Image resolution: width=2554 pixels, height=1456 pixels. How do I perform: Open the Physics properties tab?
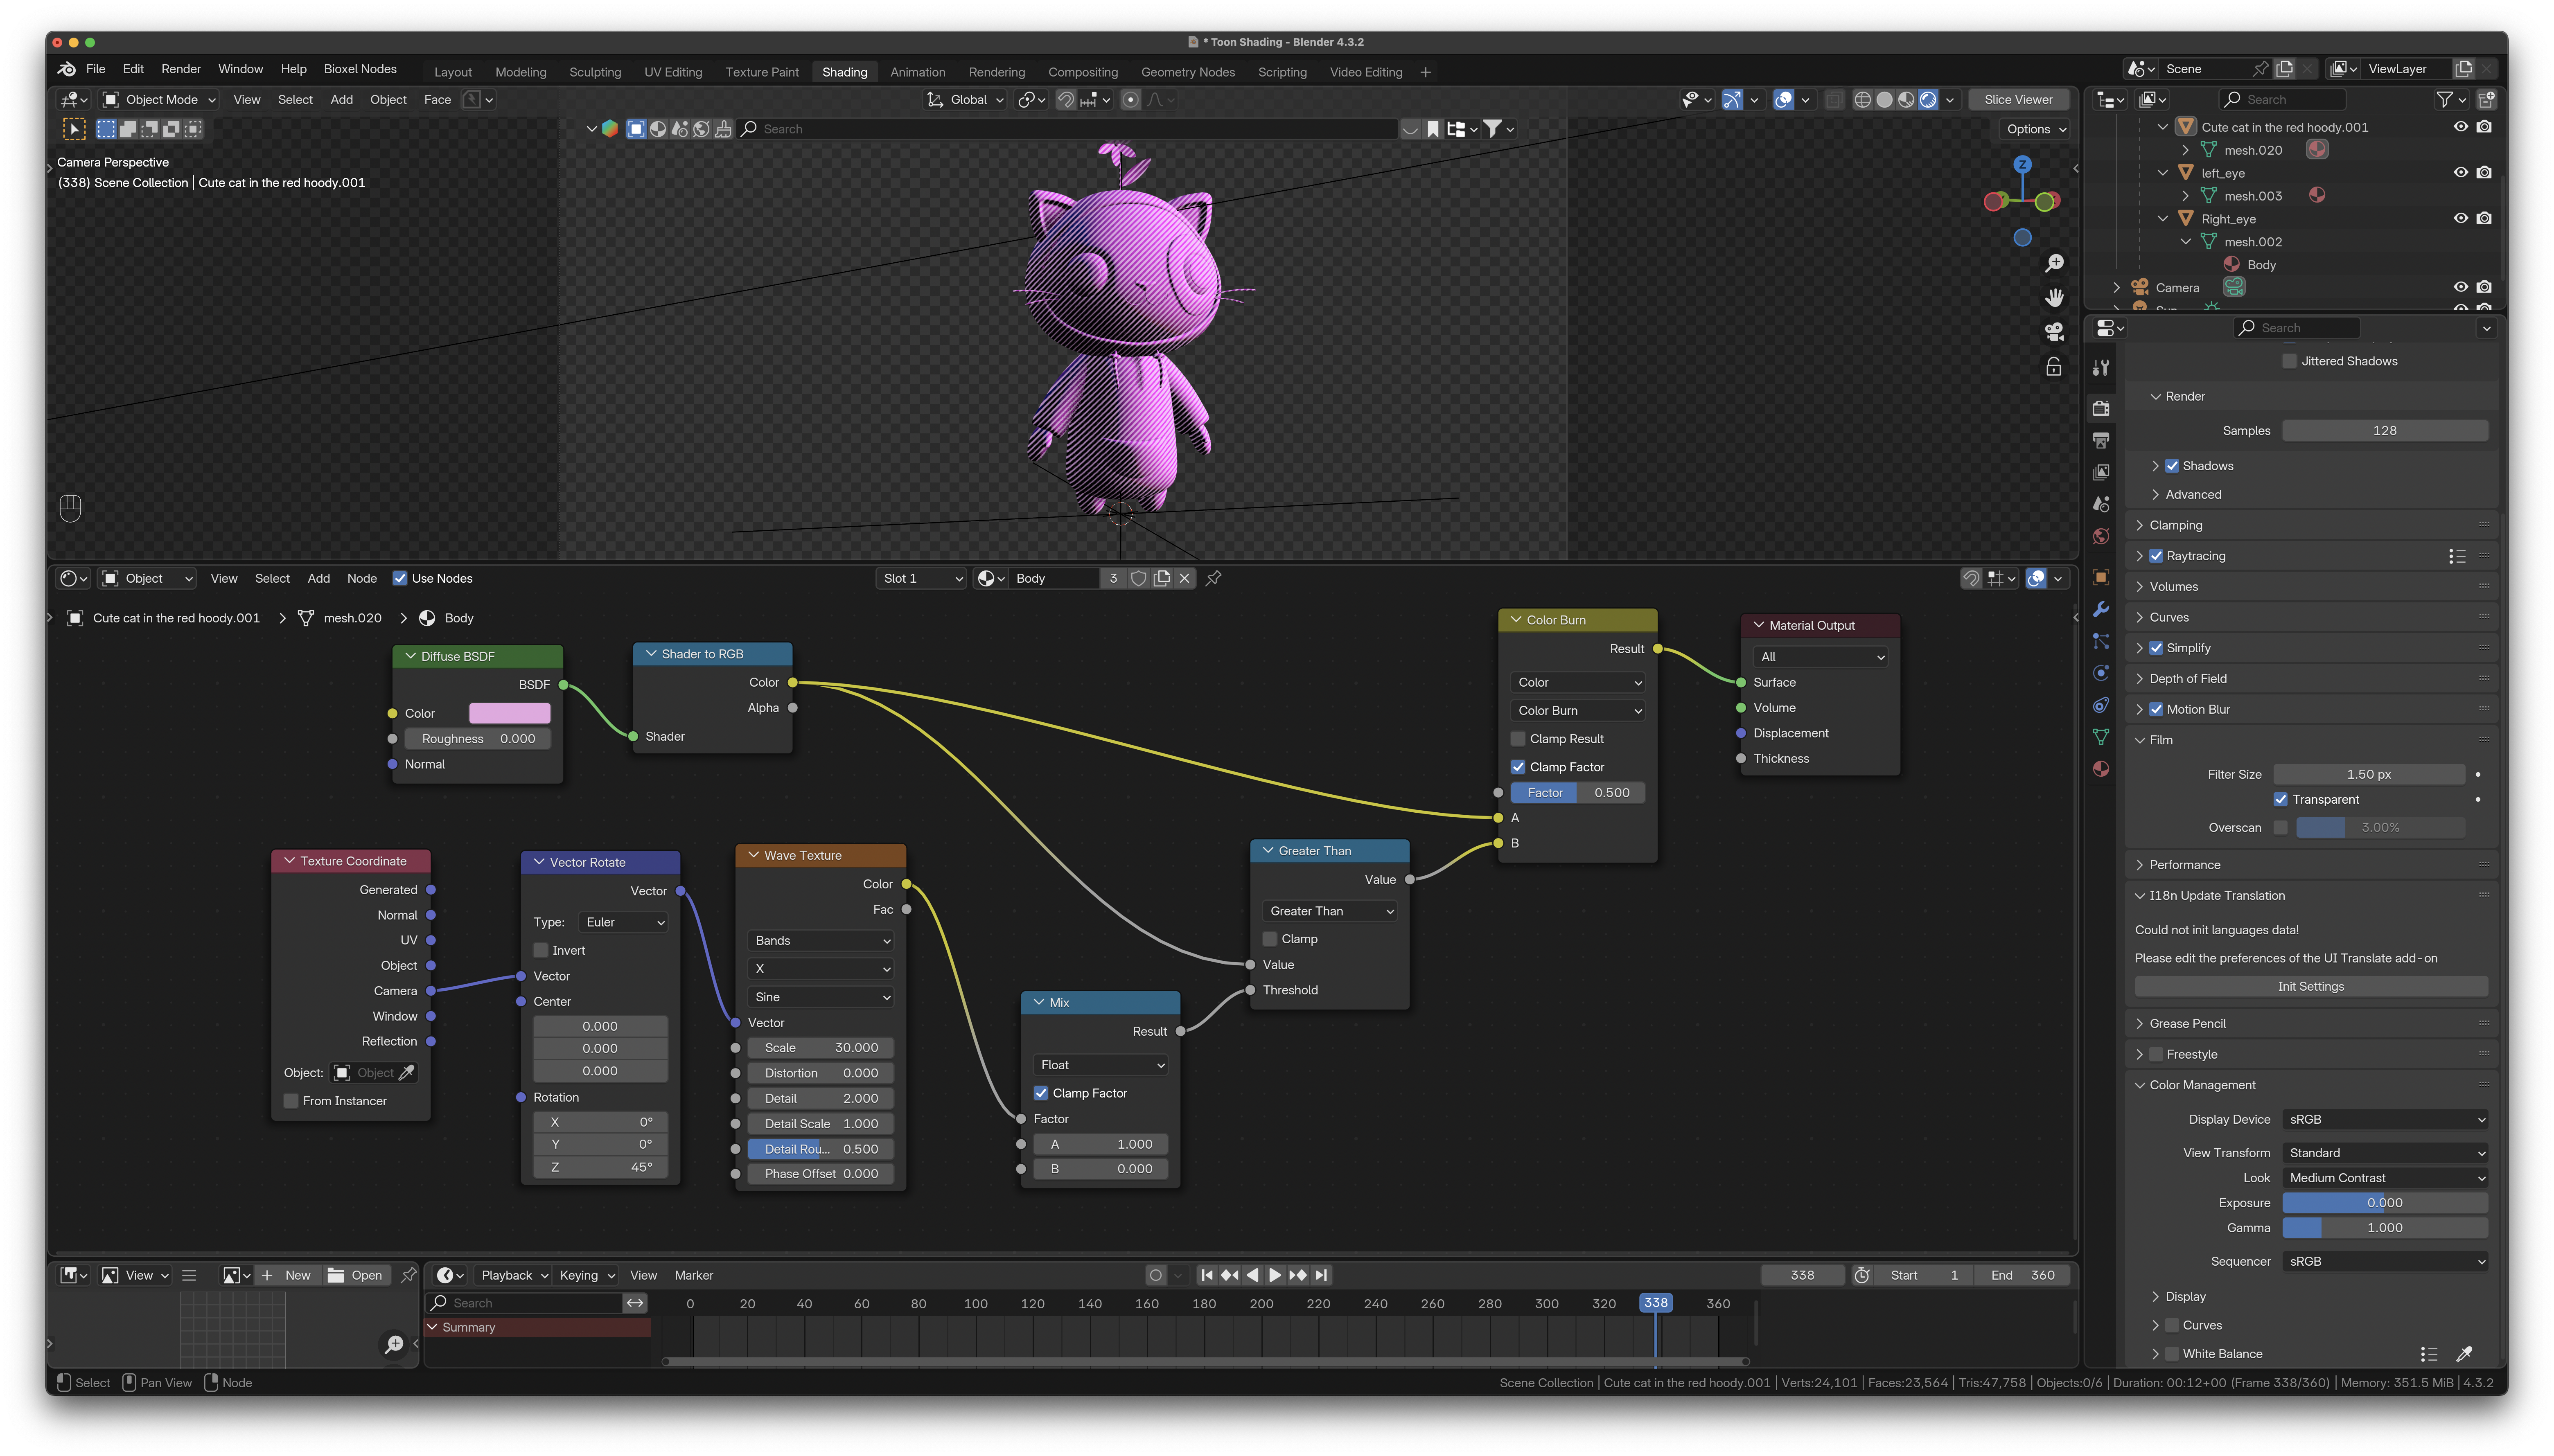point(2101,673)
